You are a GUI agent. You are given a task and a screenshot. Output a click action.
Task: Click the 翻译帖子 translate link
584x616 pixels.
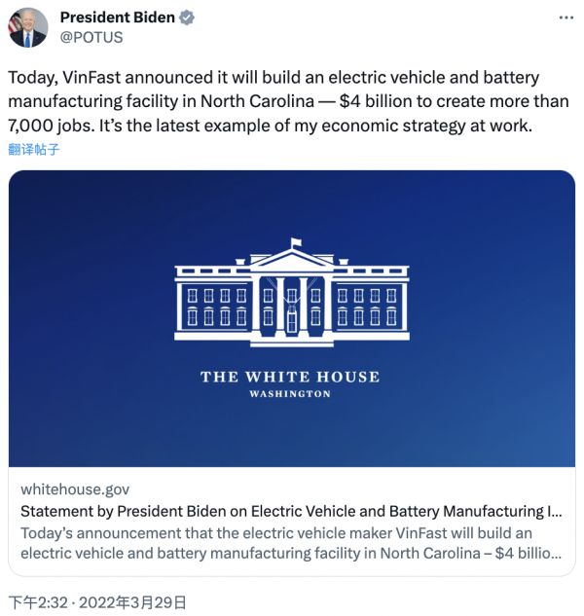tap(34, 149)
